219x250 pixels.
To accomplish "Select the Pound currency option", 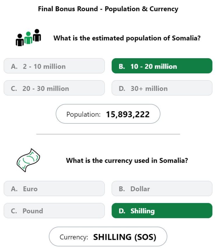I will click(x=54, y=211).
